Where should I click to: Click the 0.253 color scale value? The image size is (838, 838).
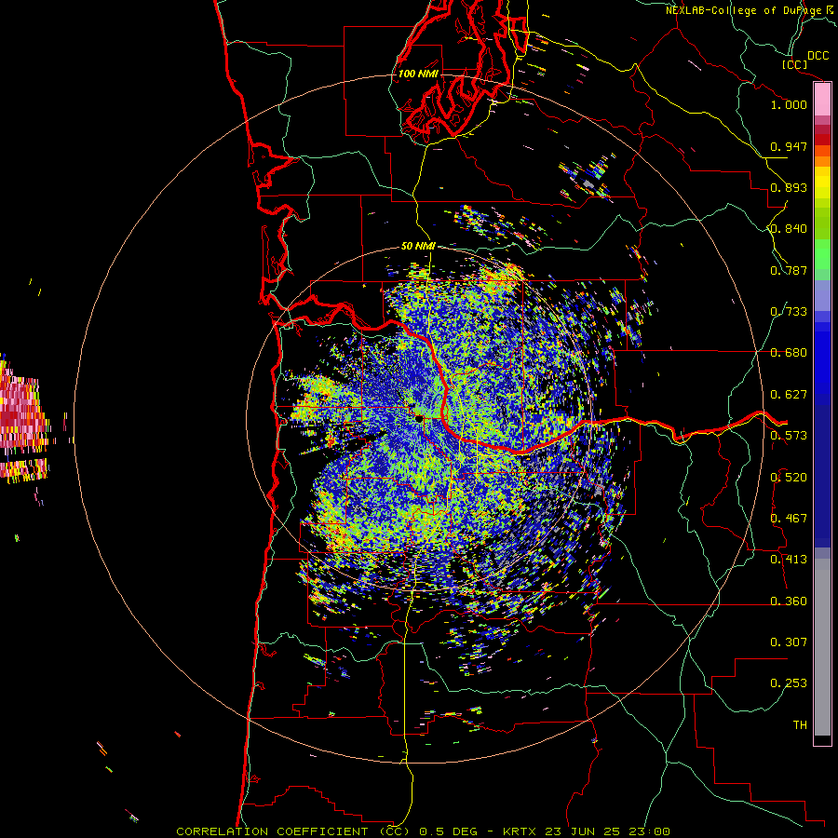tap(789, 683)
